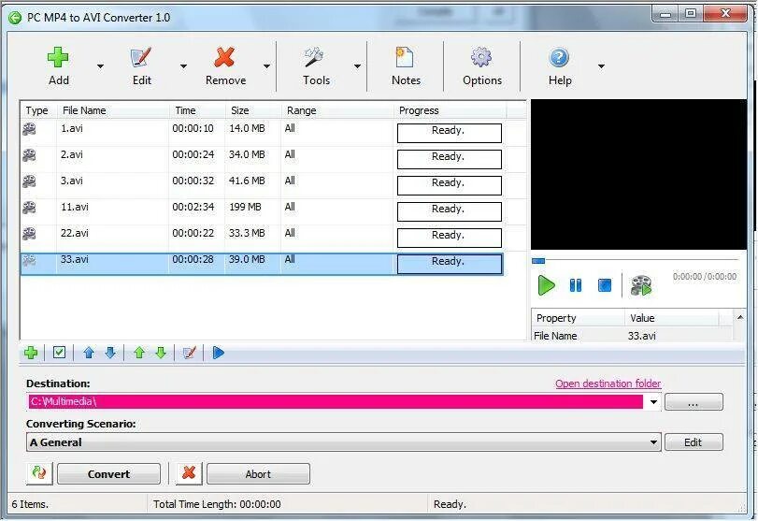The image size is (758, 521).
Task: Click the app icon in the title bar
Action: 15,18
